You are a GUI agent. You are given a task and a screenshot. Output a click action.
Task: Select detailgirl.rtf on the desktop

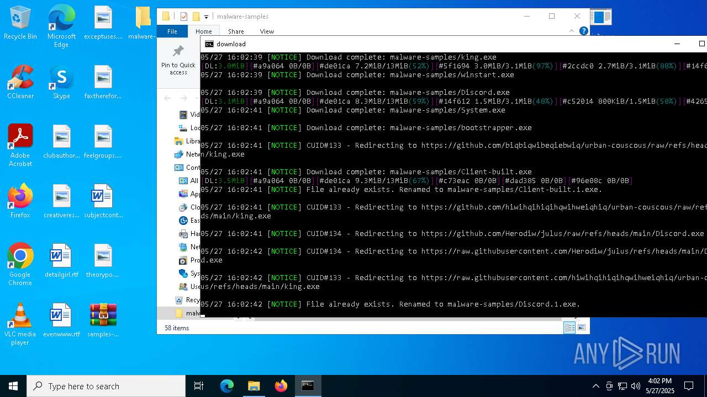(61, 261)
